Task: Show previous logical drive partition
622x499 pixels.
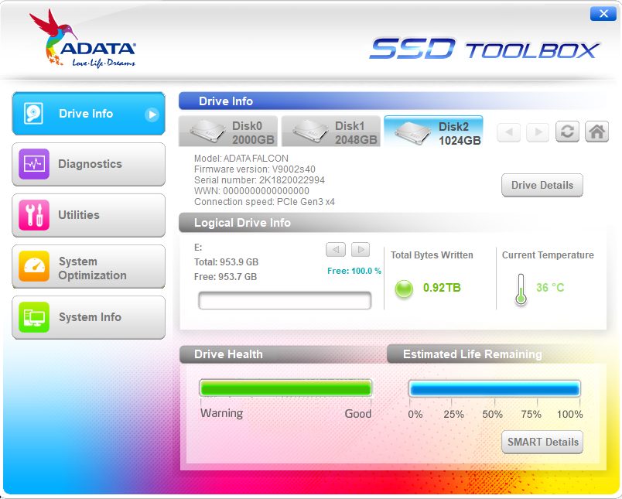Action: point(335,249)
